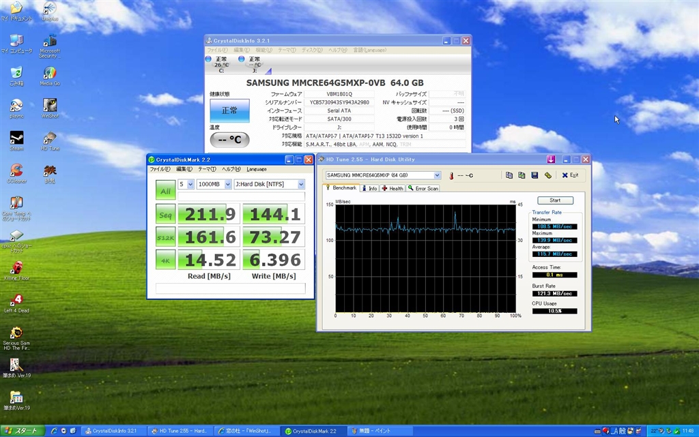Open the Language menu in CrystalDiskMark
The height and width of the screenshot is (437, 699).
[x=257, y=169]
